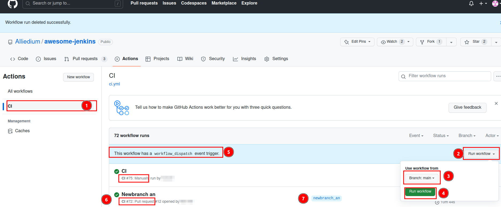Open the Branch filter dropdown
This screenshot has height=207, width=501.
(467, 136)
